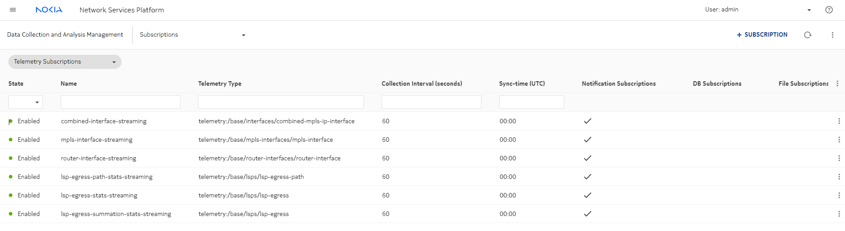The height and width of the screenshot is (231, 845).
Task: Open the help question mark icon
Action: (829, 10)
